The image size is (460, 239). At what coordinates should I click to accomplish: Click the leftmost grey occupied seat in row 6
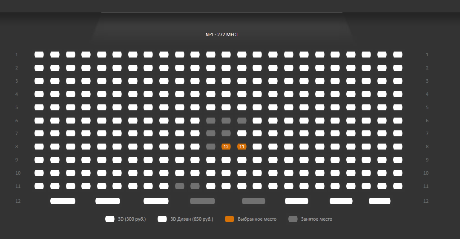point(211,121)
